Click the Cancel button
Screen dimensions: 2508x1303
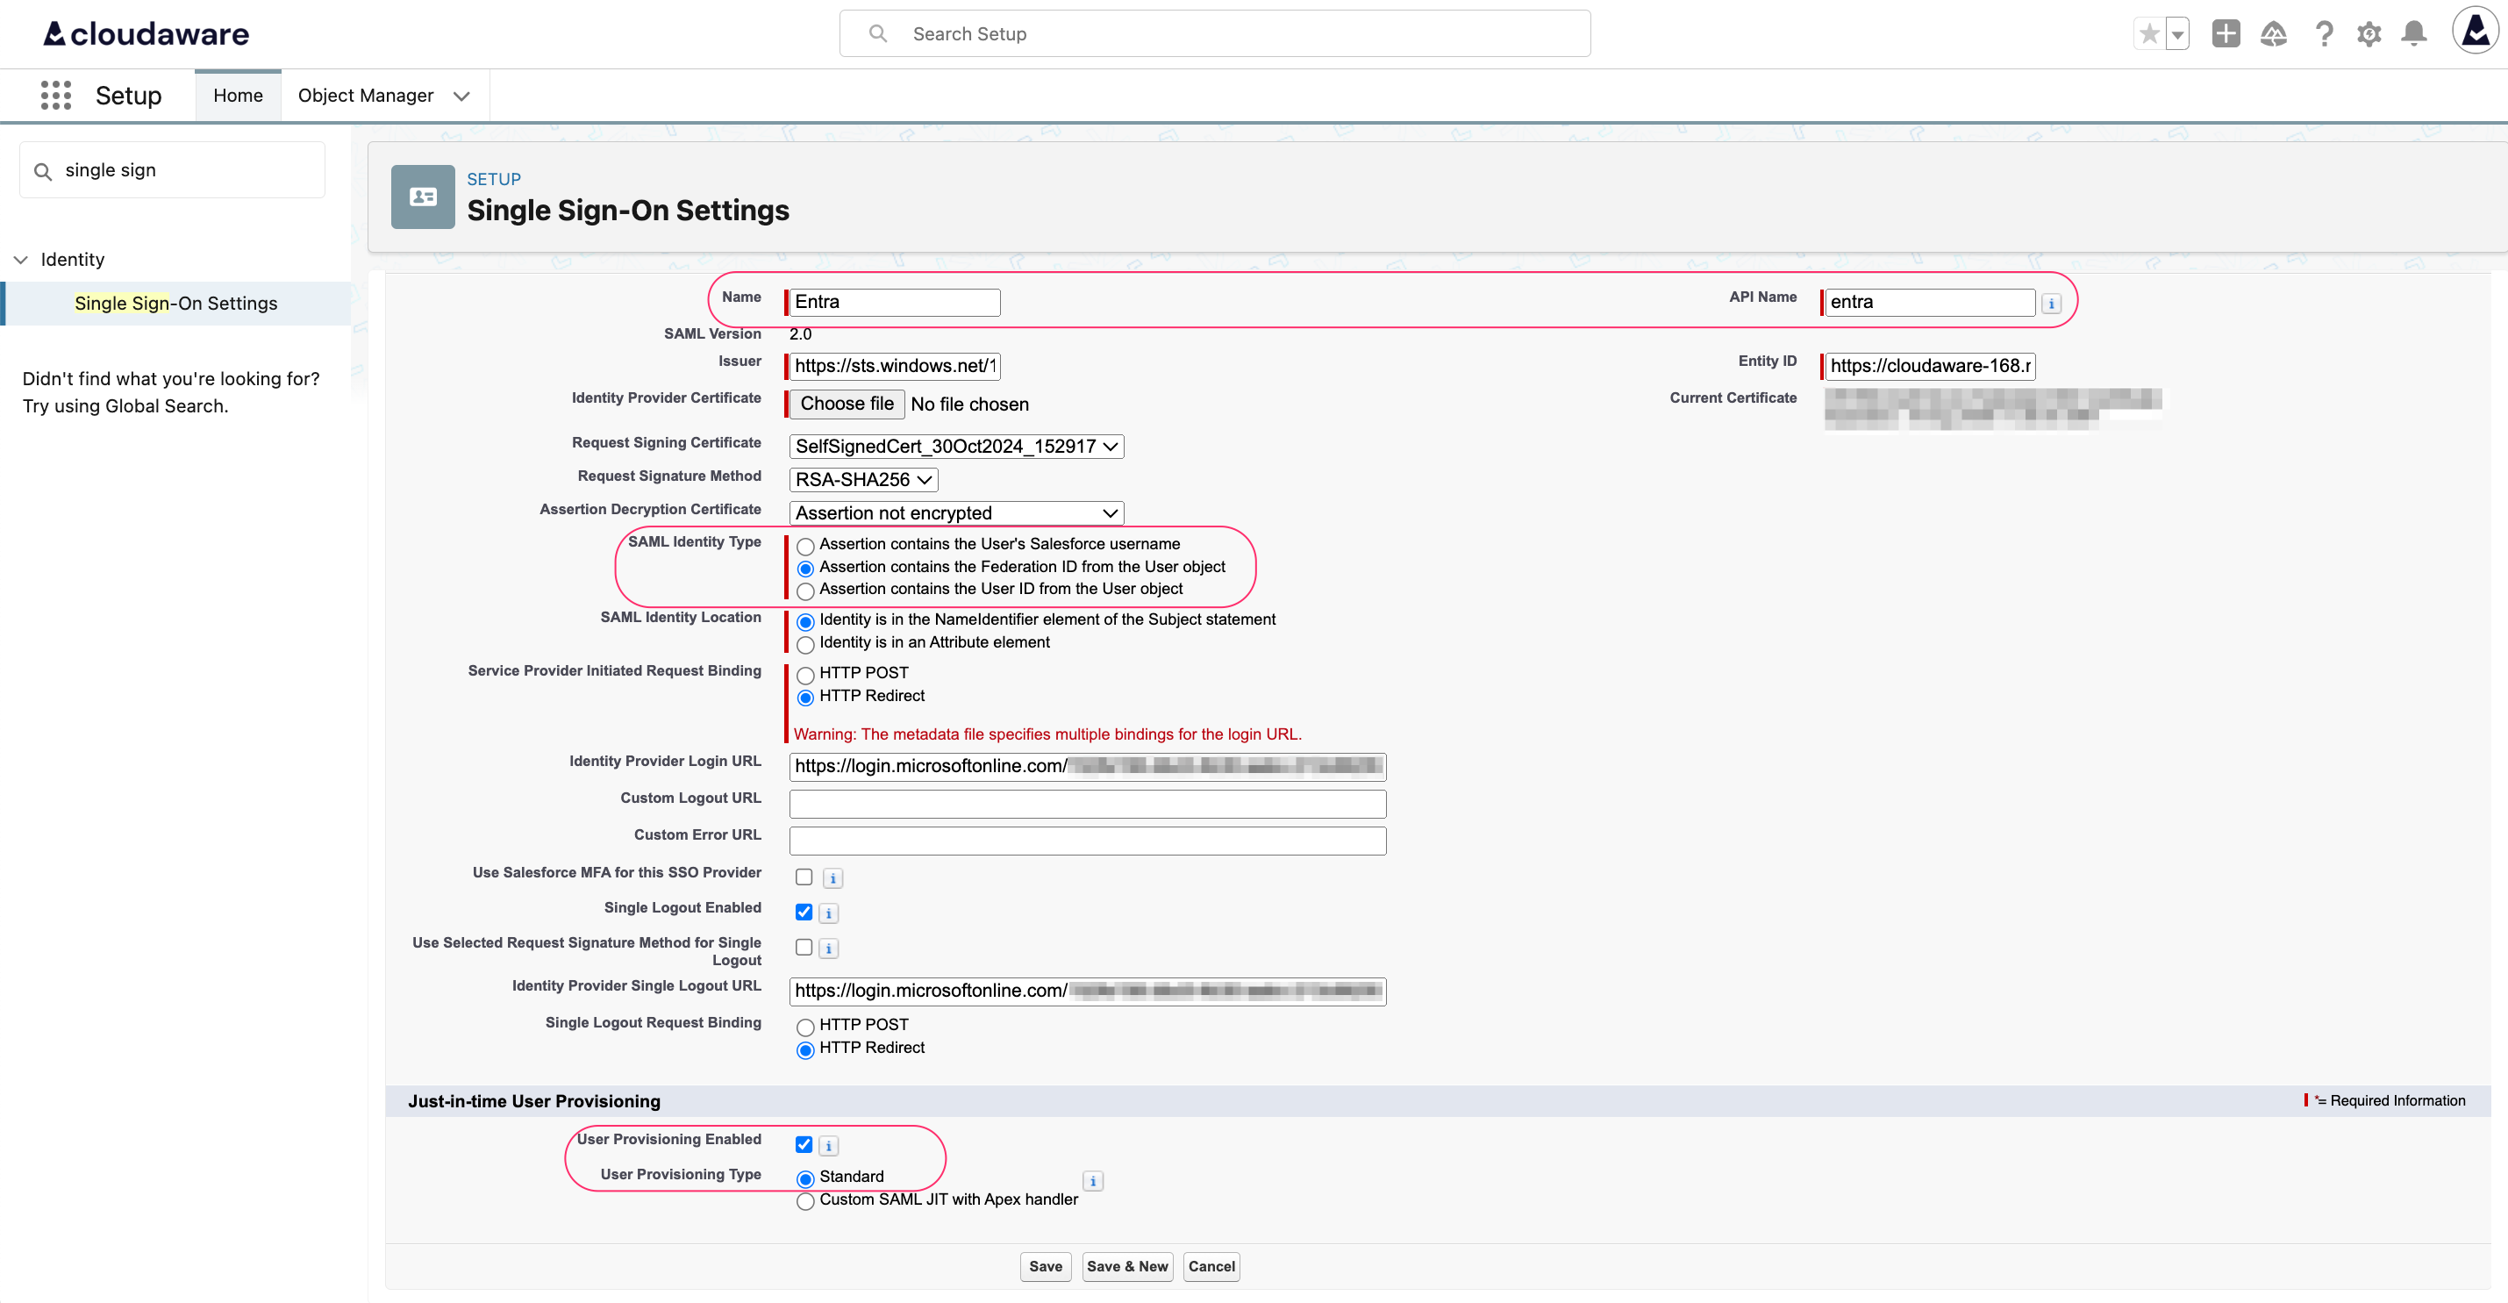coord(1211,1266)
